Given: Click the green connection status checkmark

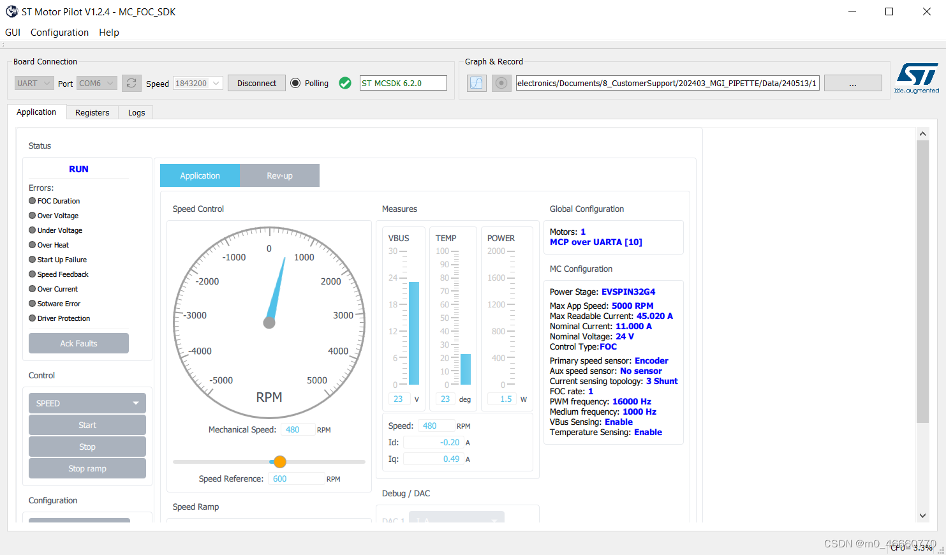Looking at the screenshot, I should pyautogui.click(x=345, y=83).
